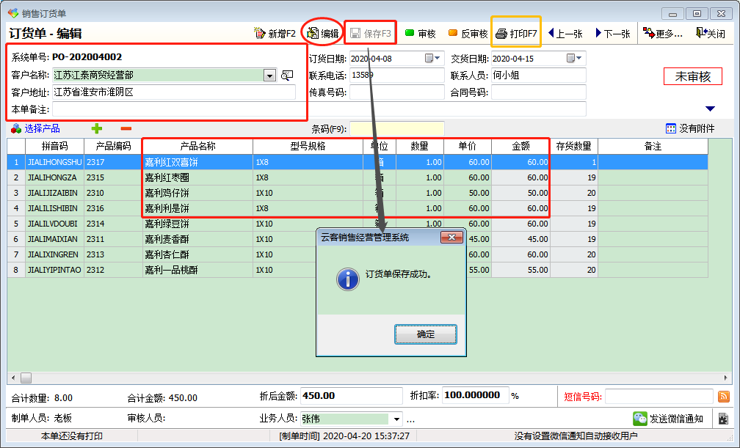740x448 pixels.
Task: Close the 云客销售经营管理系统 dialog
Action: (451, 238)
